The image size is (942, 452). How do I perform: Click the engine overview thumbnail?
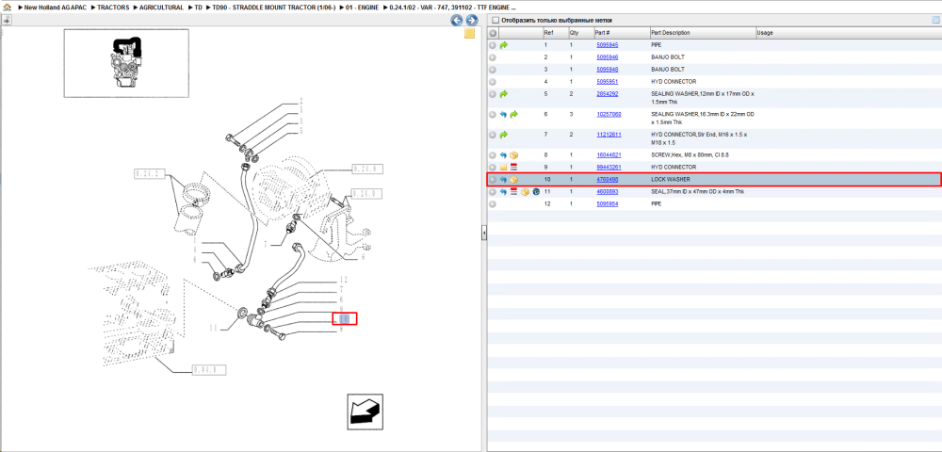point(126,63)
